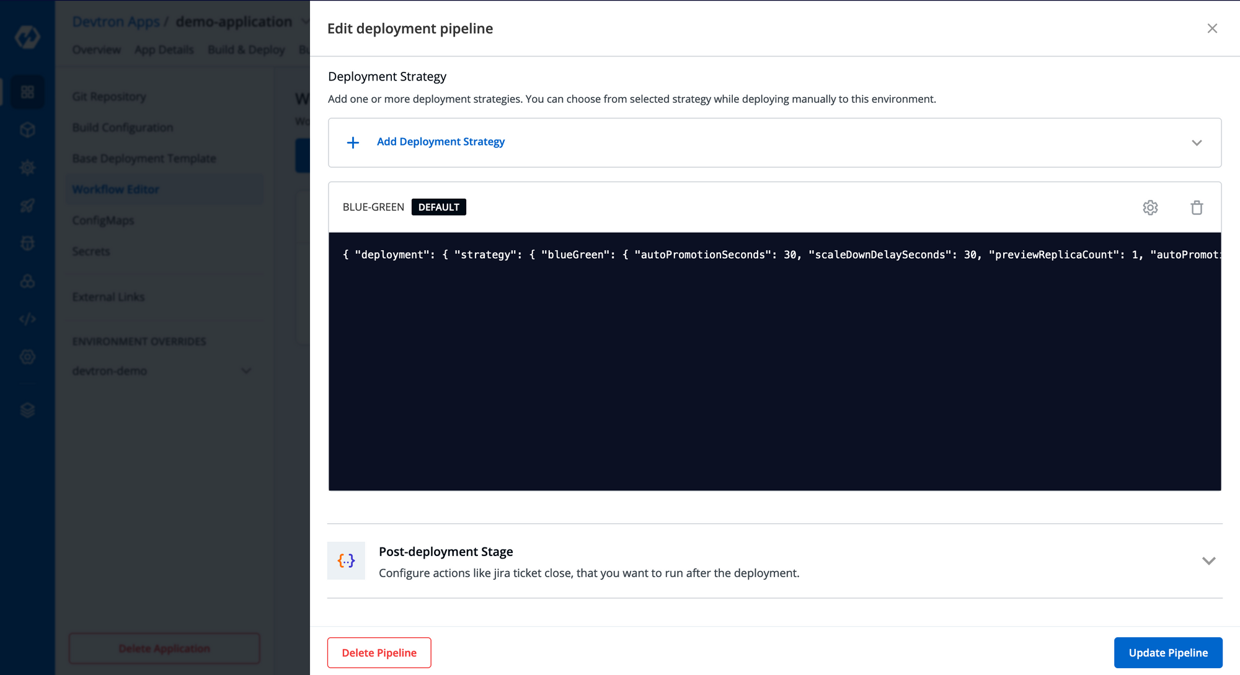Click Add Deployment Strategy link
This screenshot has height=675, width=1240.
point(441,142)
